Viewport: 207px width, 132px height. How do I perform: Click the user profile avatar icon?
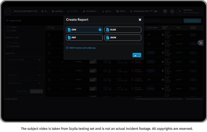click(179, 11)
